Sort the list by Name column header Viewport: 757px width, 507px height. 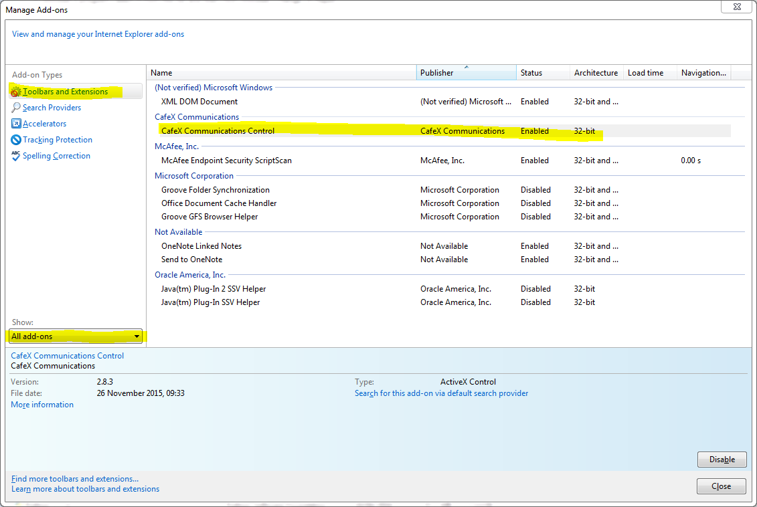pyautogui.click(x=282, y=73)
